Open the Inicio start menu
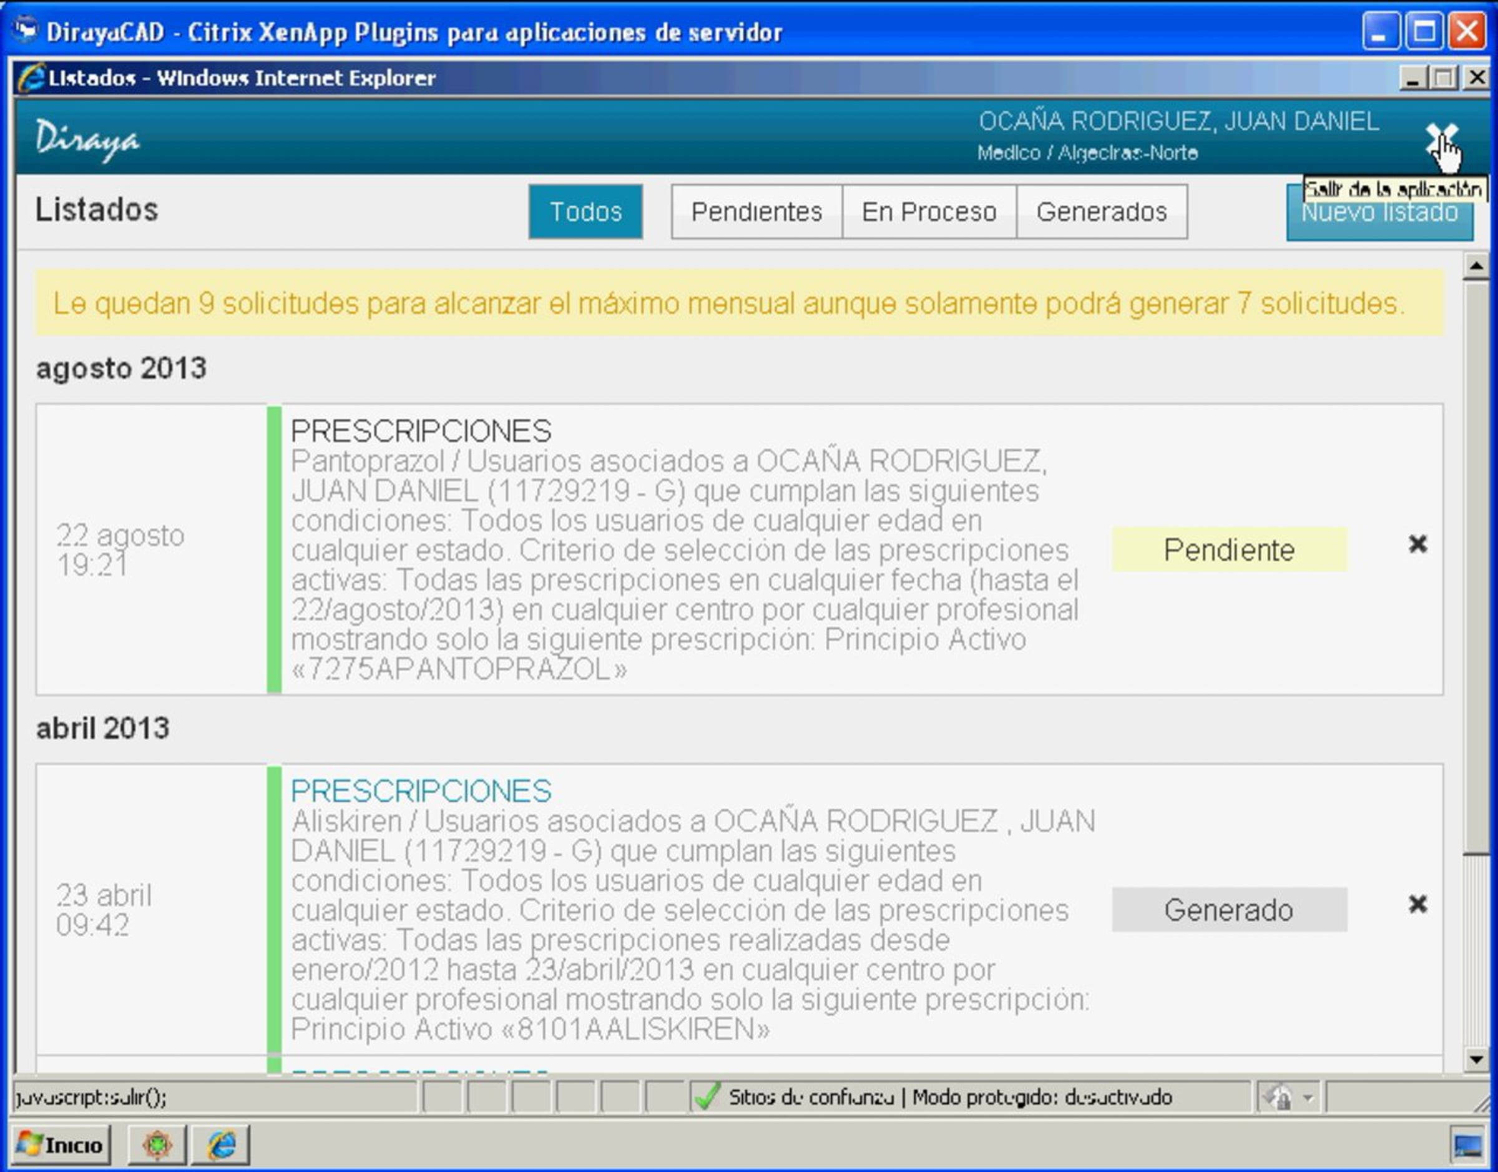Viewport: 1498px width, 1172px height. 61,1145
